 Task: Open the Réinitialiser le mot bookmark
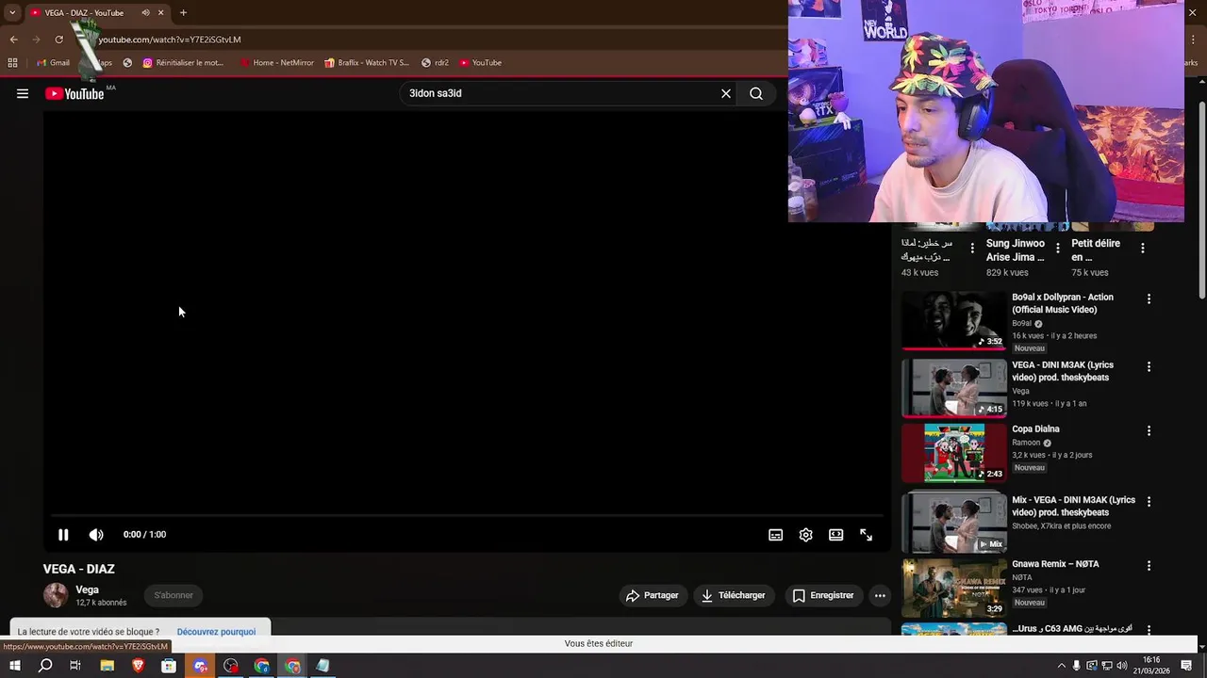point(183,63)
